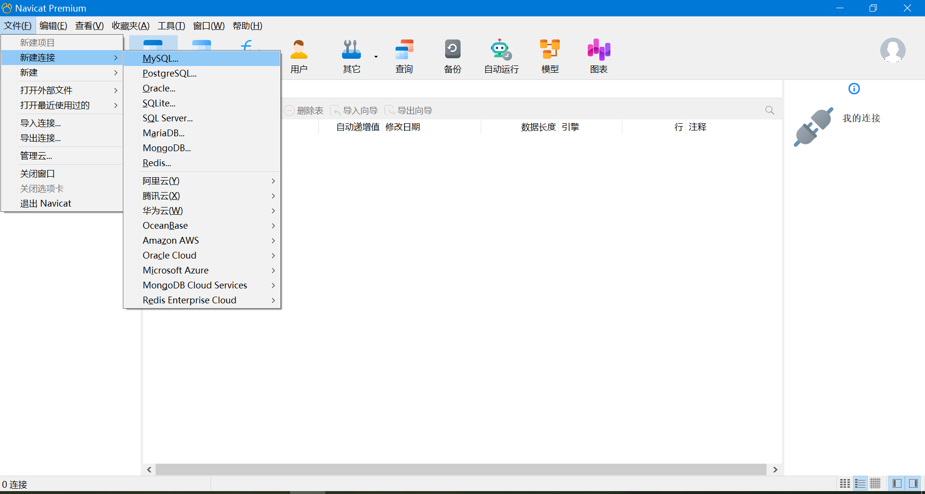The height and width of the screenshot is (494, 925).
Task: Select 退出 Navicat menu entry
Action: (62, 203)
